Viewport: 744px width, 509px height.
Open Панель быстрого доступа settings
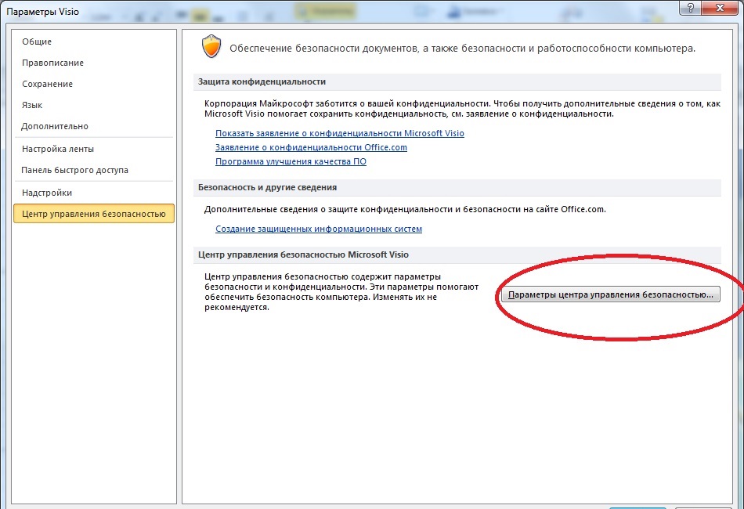coord(74,170)
